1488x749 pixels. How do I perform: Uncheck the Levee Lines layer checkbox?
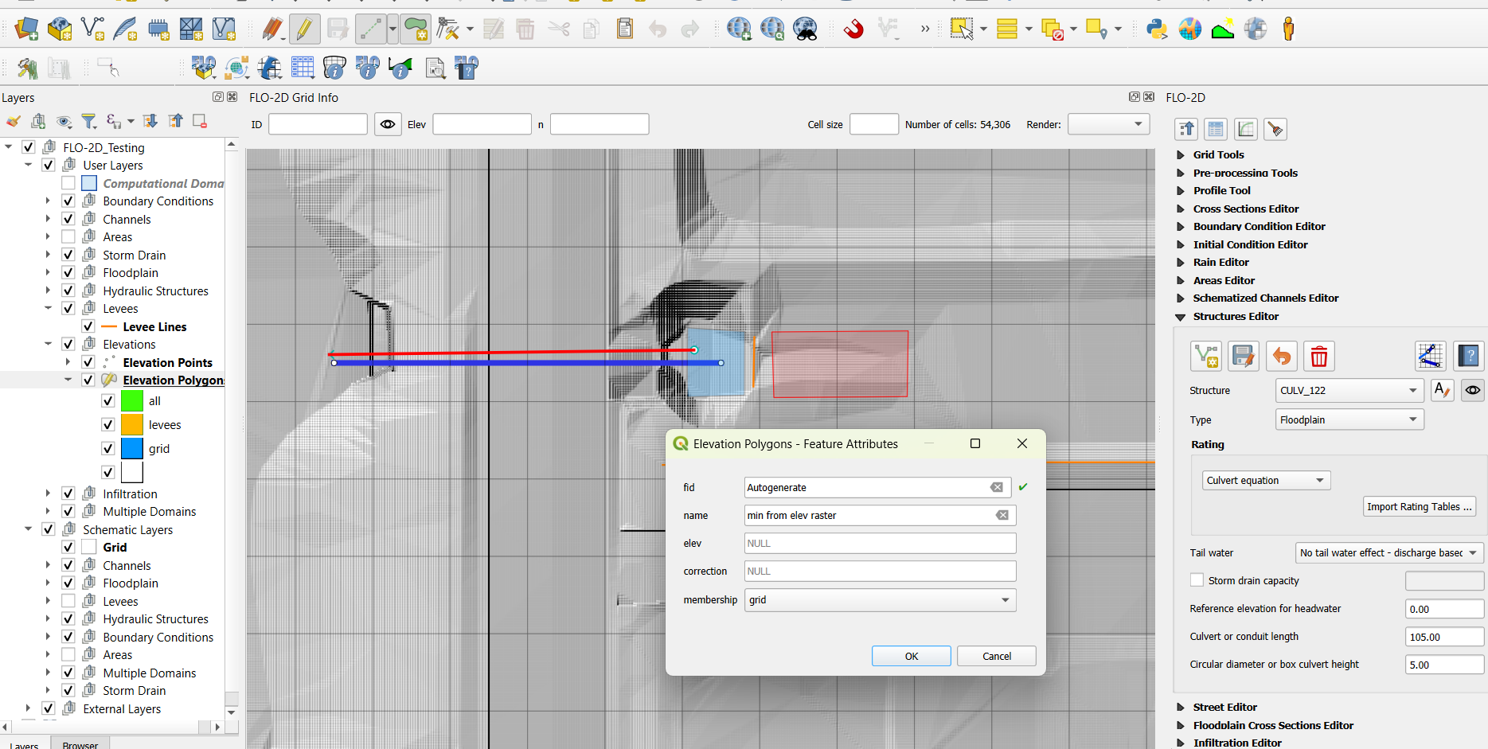tap(88, 326)
